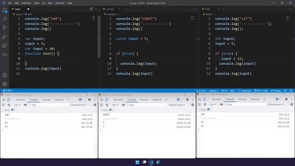Screen dimensions: 295x166
Task: Click the notifications bell in status bar
Action: tap(291, 90)
